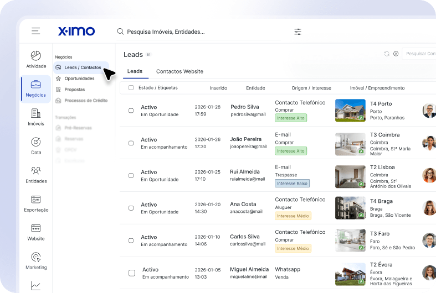Click the search magnifier icon
The height and width of the screenshot is (293, 436).
pyautogui.click(x=120, y=32)
